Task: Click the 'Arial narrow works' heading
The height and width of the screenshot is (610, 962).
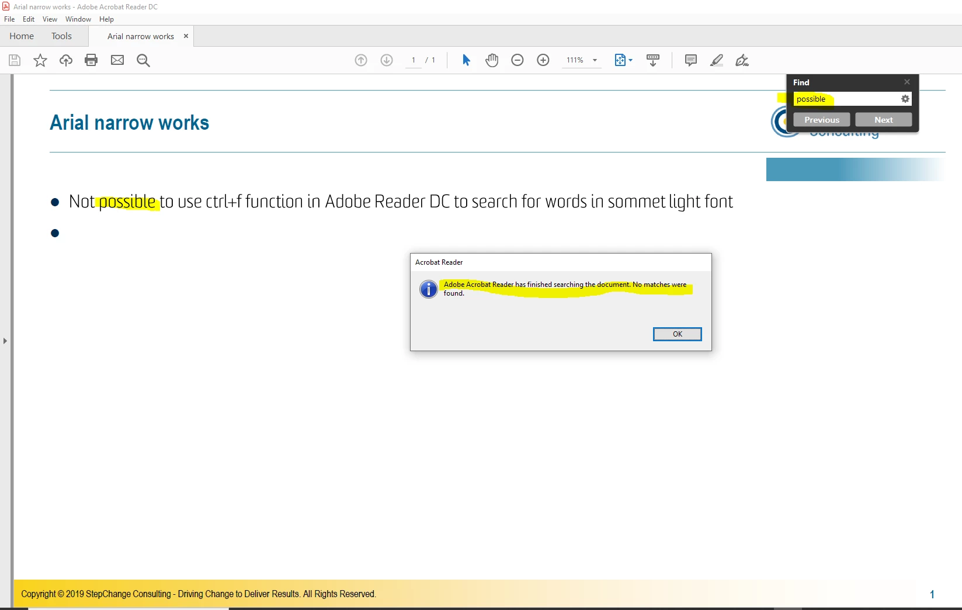Action: point(129,123)
